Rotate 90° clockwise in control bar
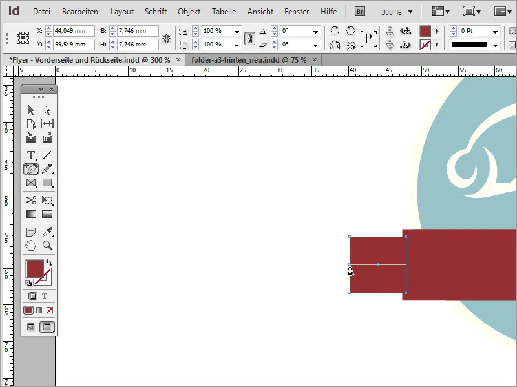Viewport: 517px width, 387px height. (335, 31)
